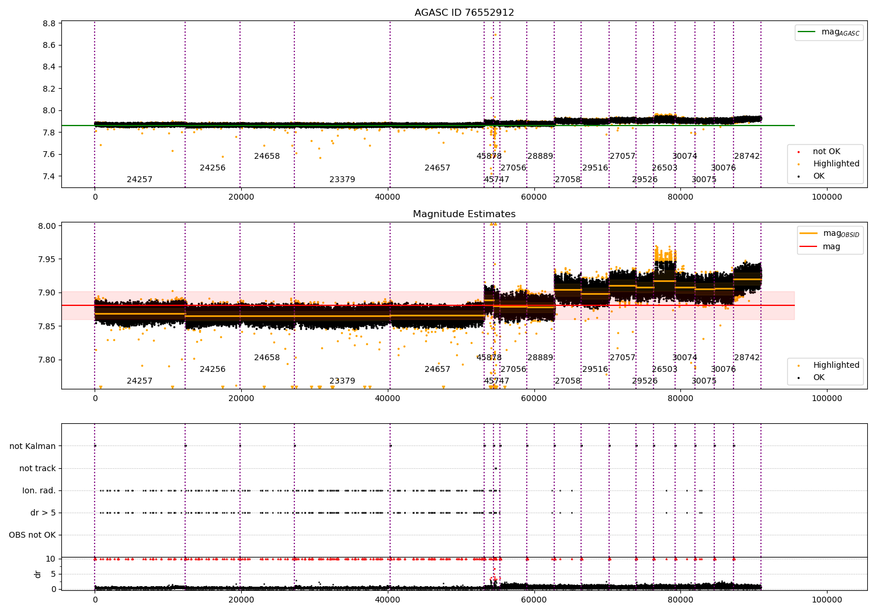Screen dimensions: 876x613
Task: Click obsid 30076 in the top plot
Action: pos(723,168)
